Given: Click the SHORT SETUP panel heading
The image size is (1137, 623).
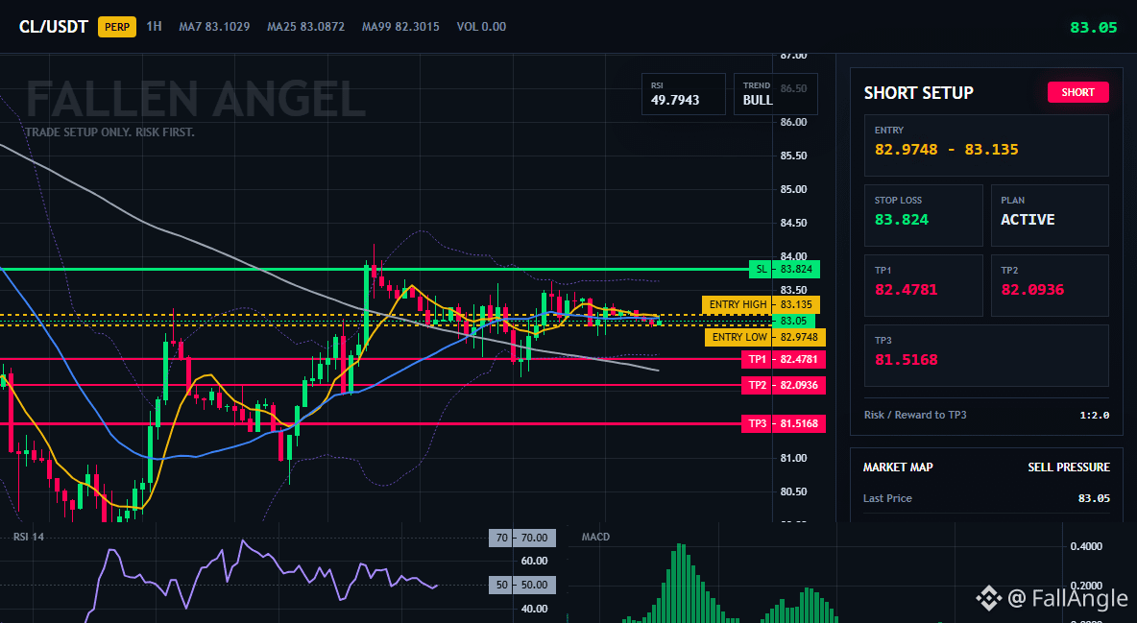Looking at the screenshot, I should (918, 93).
